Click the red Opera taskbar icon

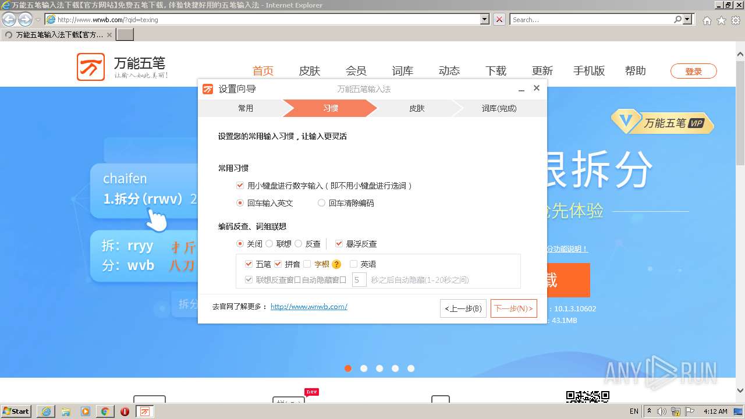[x=125, y=411]
